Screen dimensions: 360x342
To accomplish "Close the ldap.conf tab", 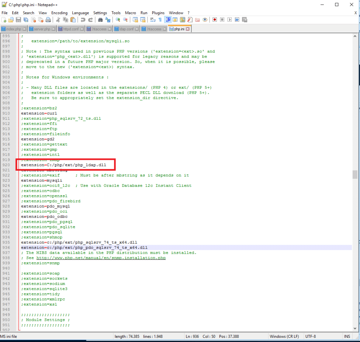I will tap(137, 29).
